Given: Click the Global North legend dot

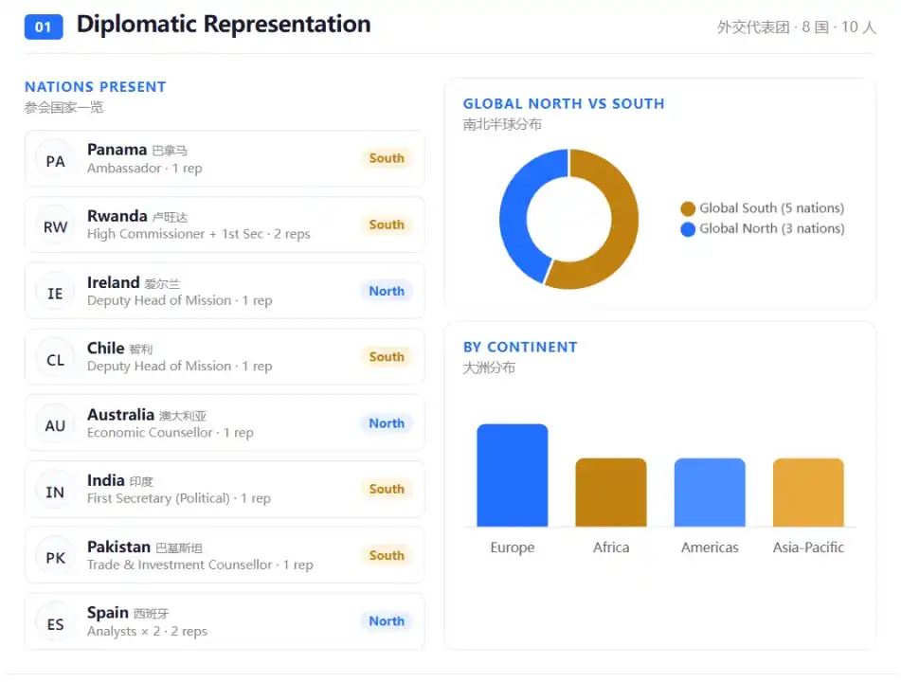Looking at the screenshot, I should pyautogui.click(x=688, y=229).
